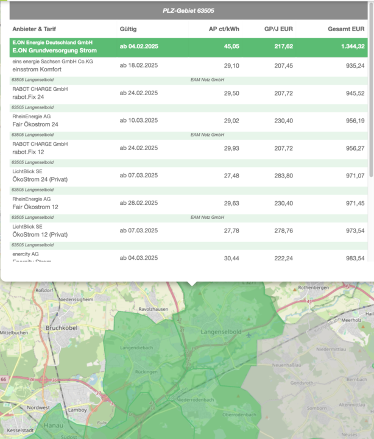
Task: Select the rabot.Fix 24 tariff
Action: (183, 93)
